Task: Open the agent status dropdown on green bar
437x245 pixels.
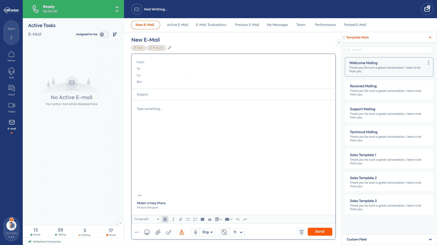Action: [x=117, y=9]
